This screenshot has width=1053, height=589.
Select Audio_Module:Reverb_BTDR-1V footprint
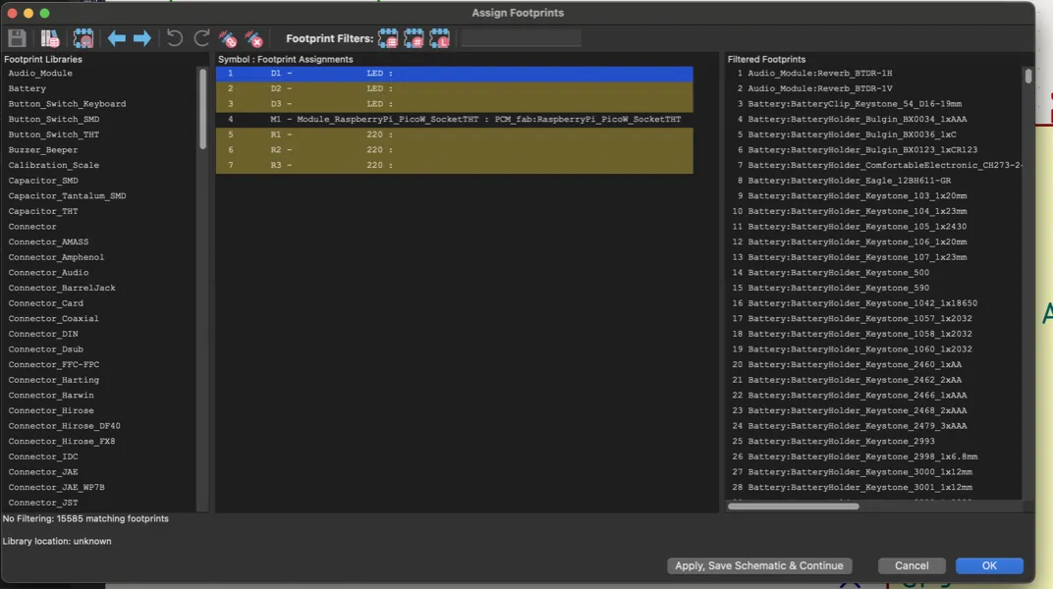(820, 88)
